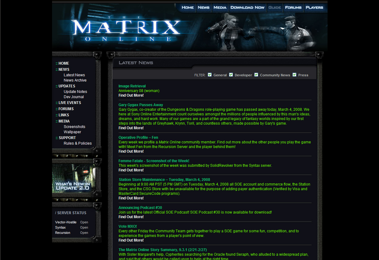379x260 pixels.
Task: Open News Archive in the sidebar
Action: [75, 80]
